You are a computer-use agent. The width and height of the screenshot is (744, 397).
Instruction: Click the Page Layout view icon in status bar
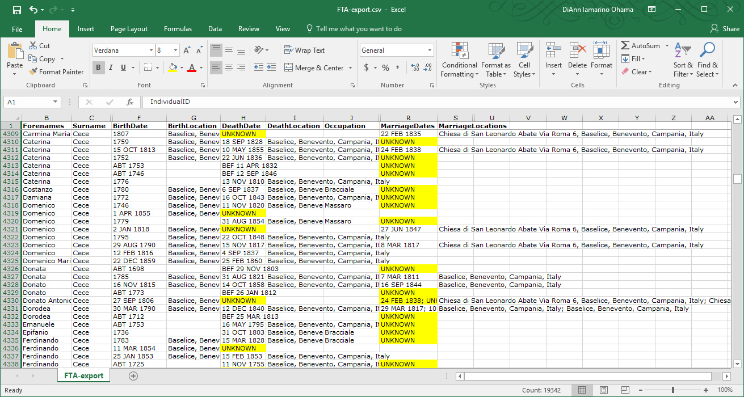pyautogui.click(x=603, y=390)
